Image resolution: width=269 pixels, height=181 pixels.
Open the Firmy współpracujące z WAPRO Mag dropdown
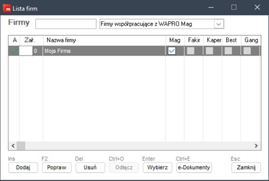(219, 24)
